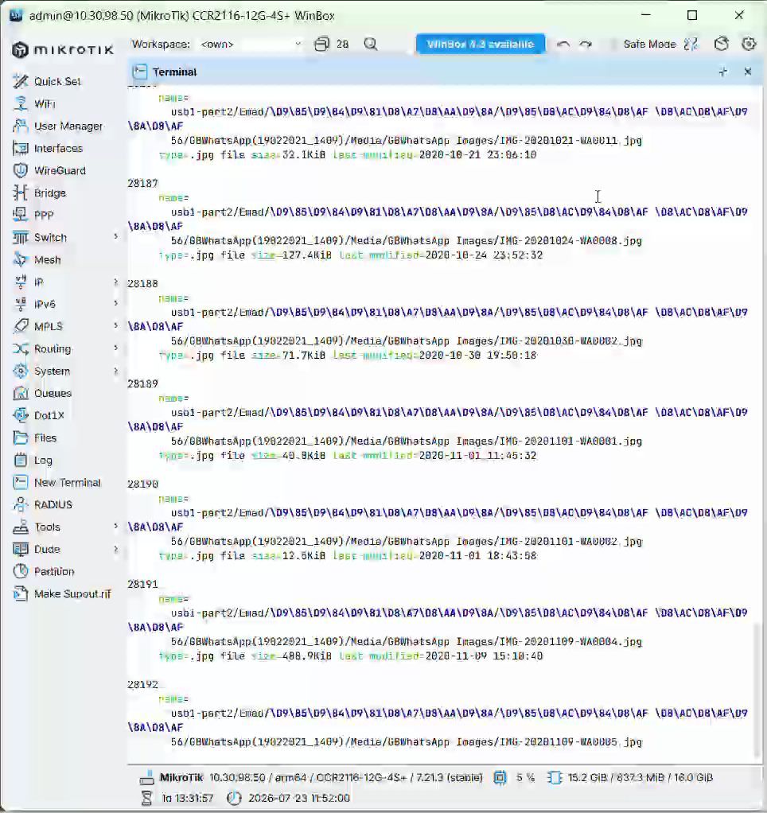Click file entry number 28192
This screenshot has width=767, height=813.
click(x=142, y=684)
